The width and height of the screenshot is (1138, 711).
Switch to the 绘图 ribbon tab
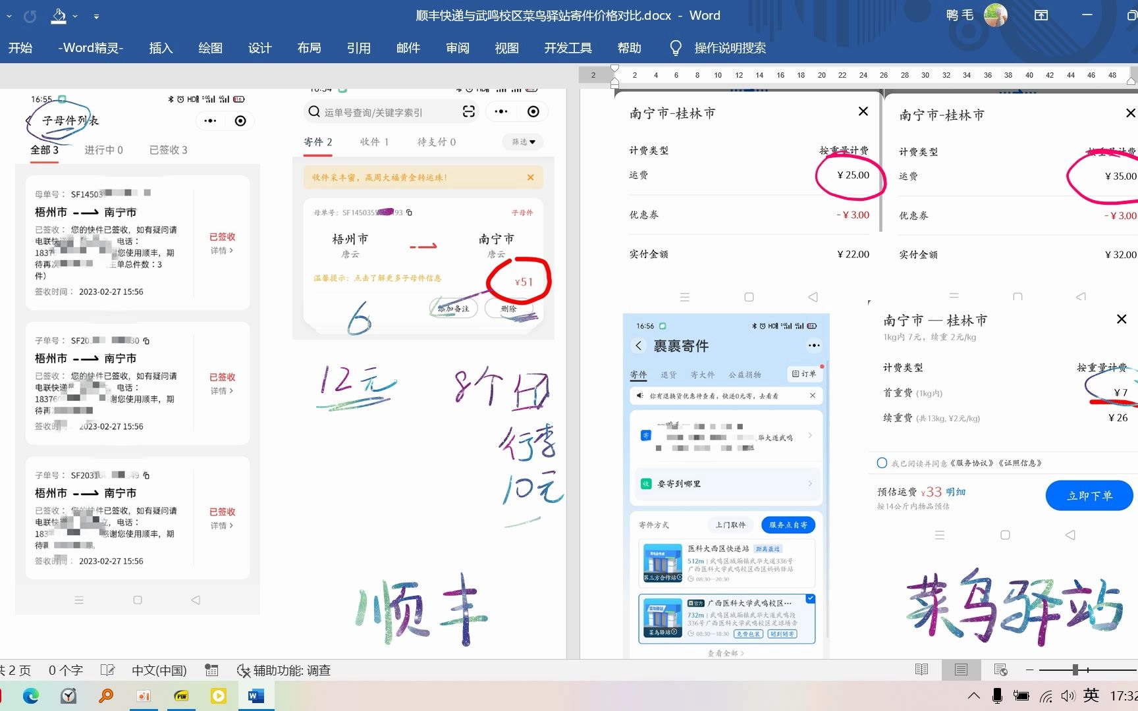tap(210, 48)
